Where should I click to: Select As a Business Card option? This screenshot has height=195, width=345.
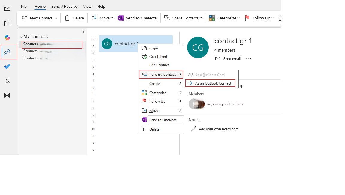coord(211,75)
